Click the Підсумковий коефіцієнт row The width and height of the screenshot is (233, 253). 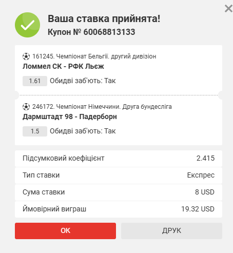pos(119,159)
